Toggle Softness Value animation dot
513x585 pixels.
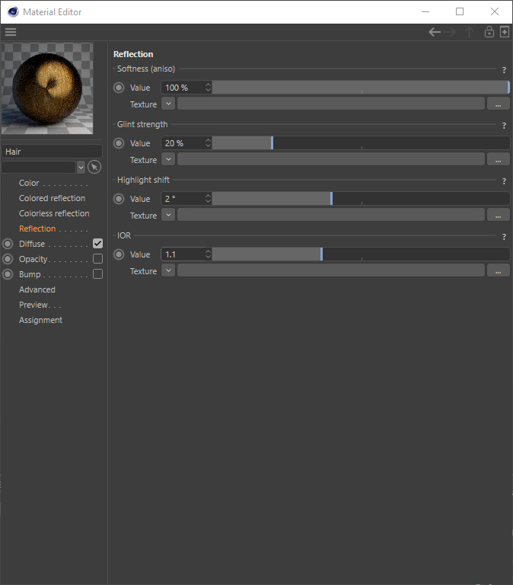119,88
